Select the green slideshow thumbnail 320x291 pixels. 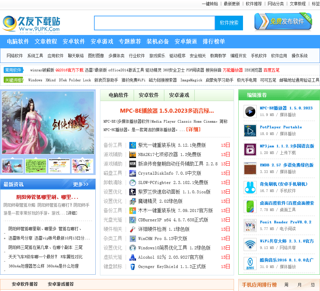tap(36, 166)
